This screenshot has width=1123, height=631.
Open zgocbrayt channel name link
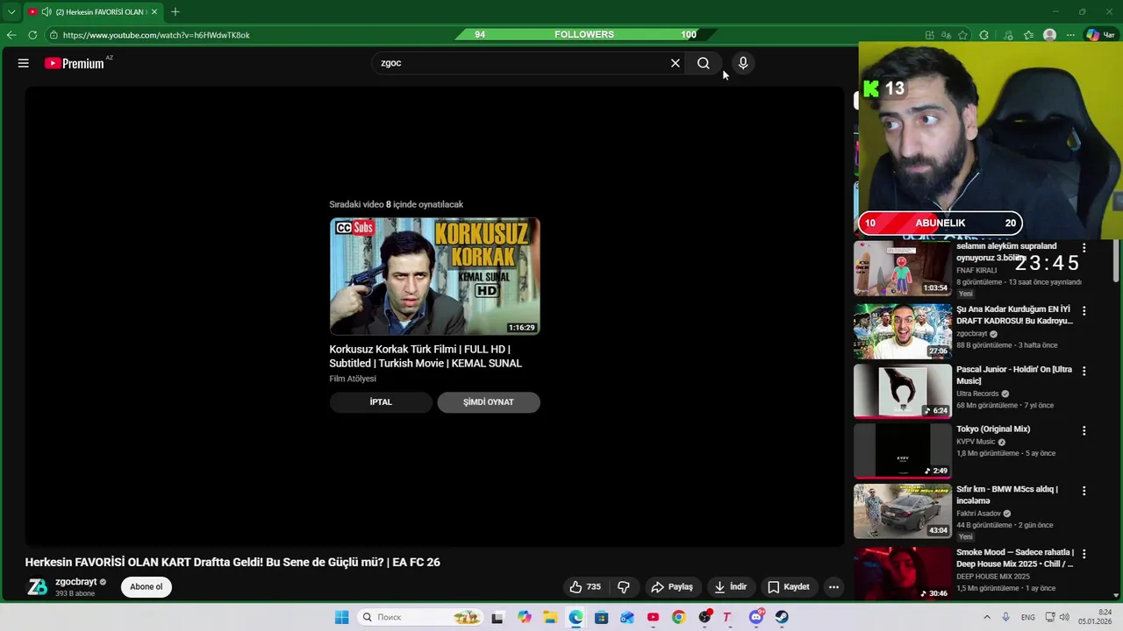tap(76, 582)
